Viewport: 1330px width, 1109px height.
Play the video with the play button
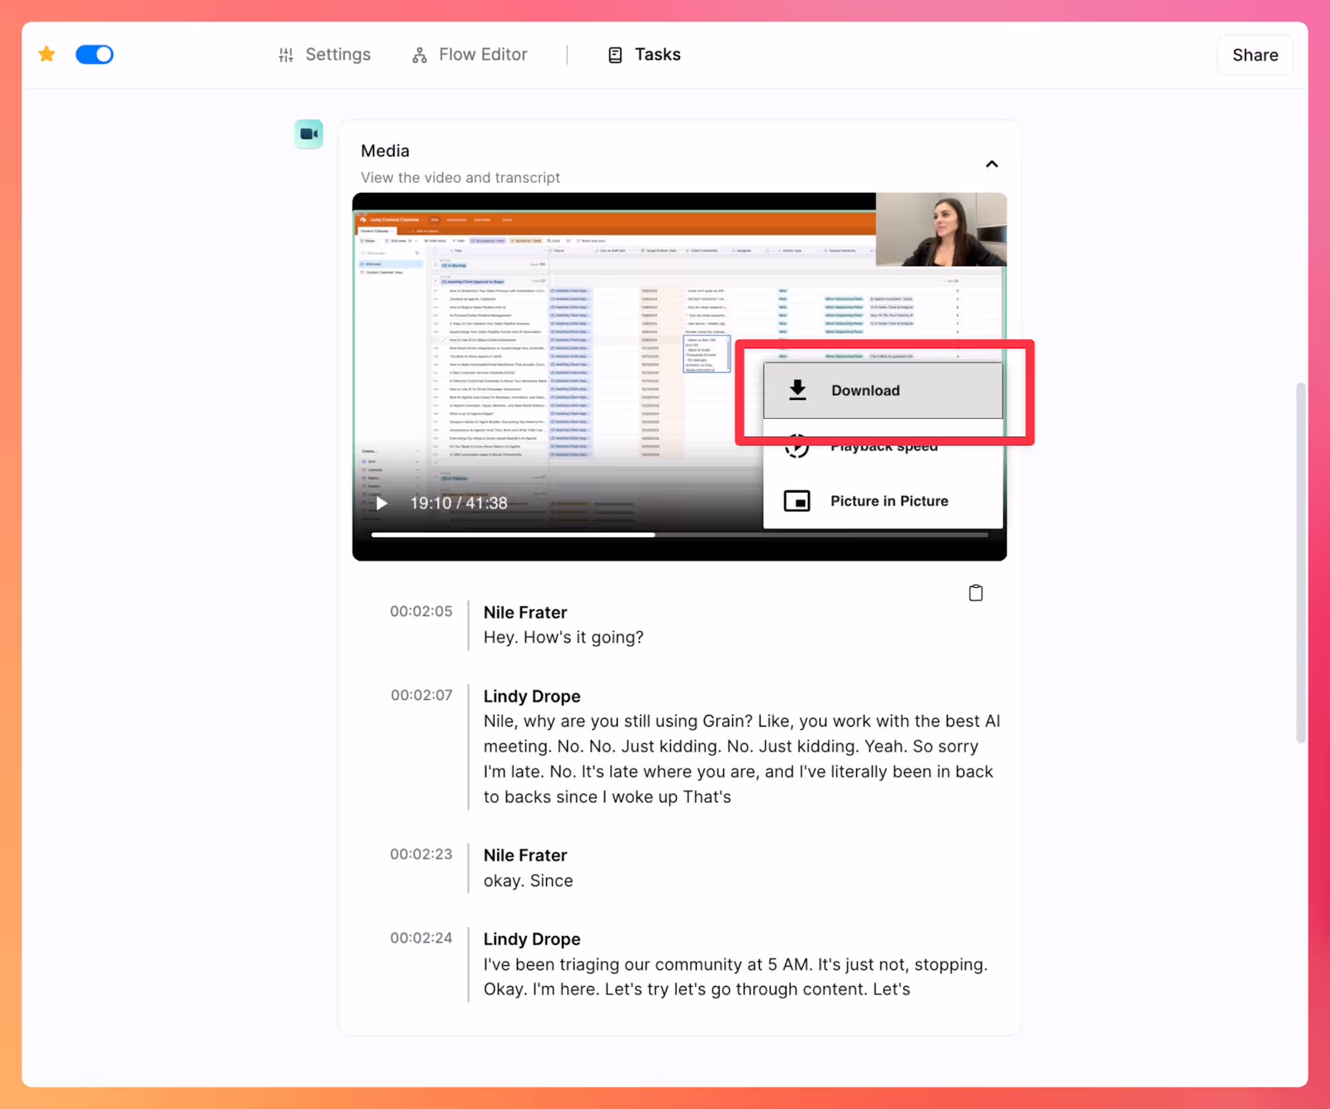(382, 503)
